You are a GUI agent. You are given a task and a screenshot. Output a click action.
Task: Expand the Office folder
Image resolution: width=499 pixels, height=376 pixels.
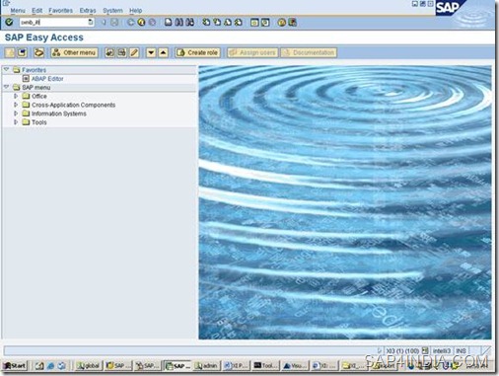tap(16, 96)
